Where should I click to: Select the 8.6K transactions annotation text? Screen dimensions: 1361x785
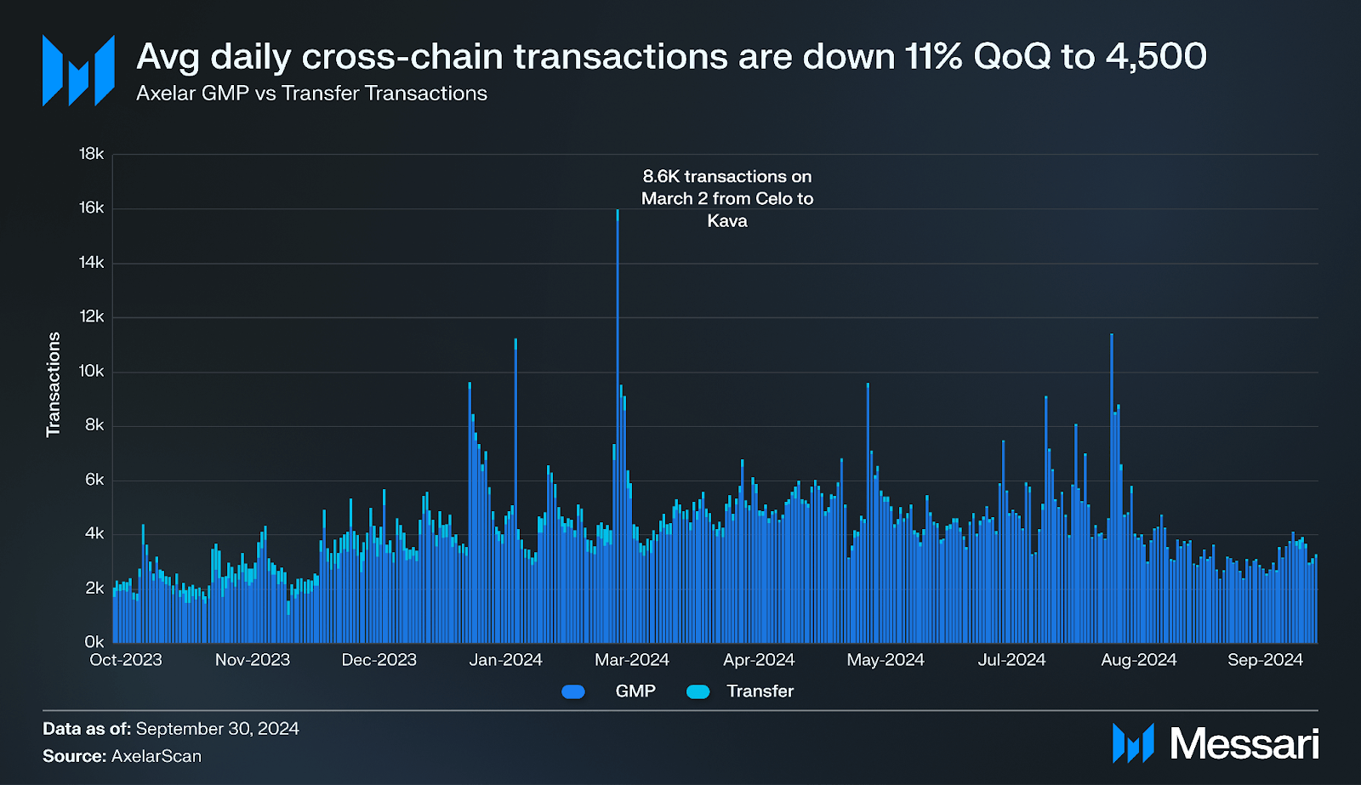point(727,198)
